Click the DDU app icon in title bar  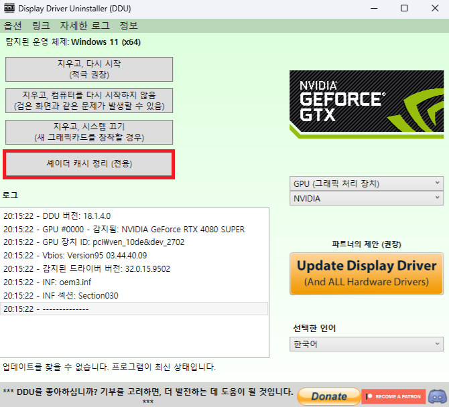[x=9, y=8]
